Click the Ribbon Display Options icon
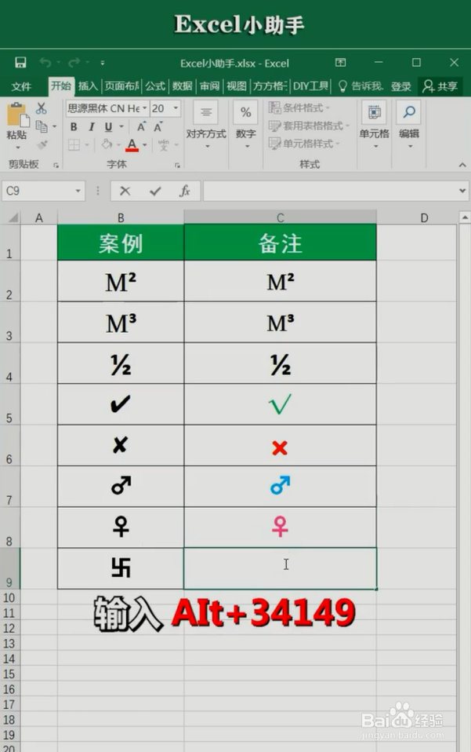471x752 pixels. tap(340, 62)
